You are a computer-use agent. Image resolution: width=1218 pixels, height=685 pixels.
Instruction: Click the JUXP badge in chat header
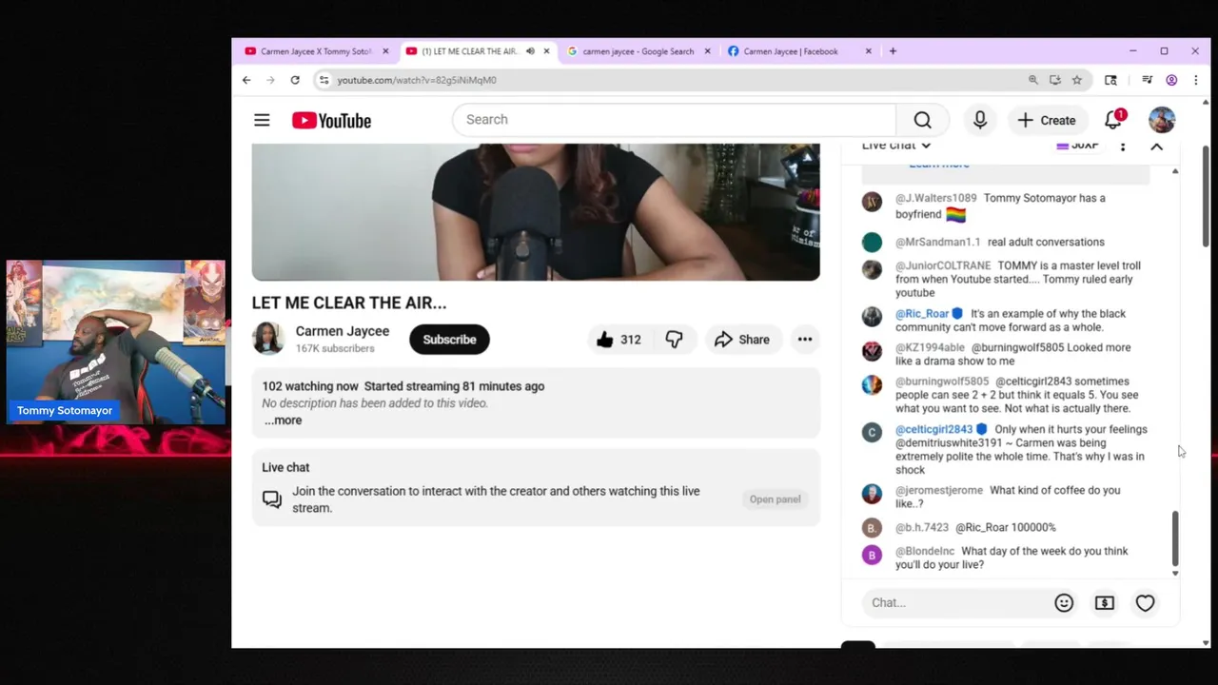coord(1077,146)
